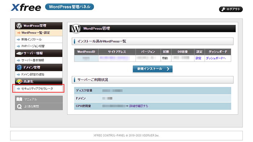253x142 pixels.
Task: Click the ダッシュボード column header
Action: tap(218, 52)
